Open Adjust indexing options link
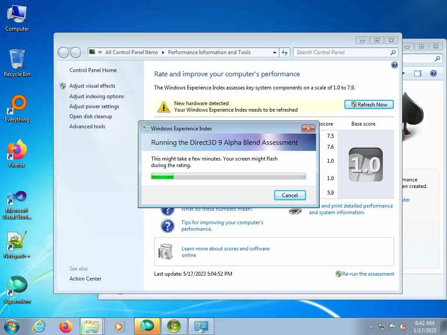The height and width of the screenshot is (335, 447). (96, 96)
